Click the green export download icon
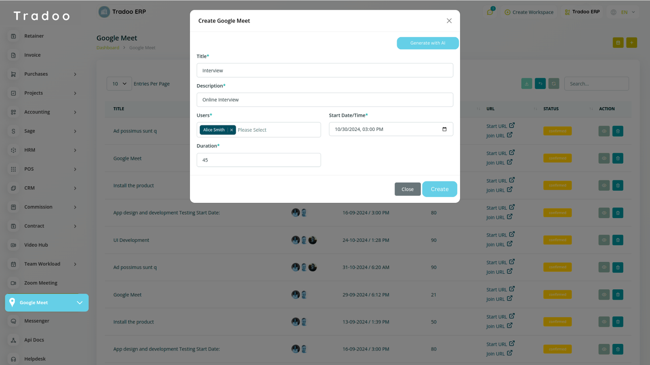 (x=526, y=84)
